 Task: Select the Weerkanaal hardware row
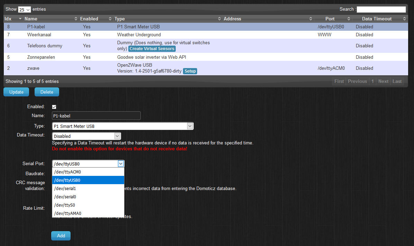(x=206, y=35)
